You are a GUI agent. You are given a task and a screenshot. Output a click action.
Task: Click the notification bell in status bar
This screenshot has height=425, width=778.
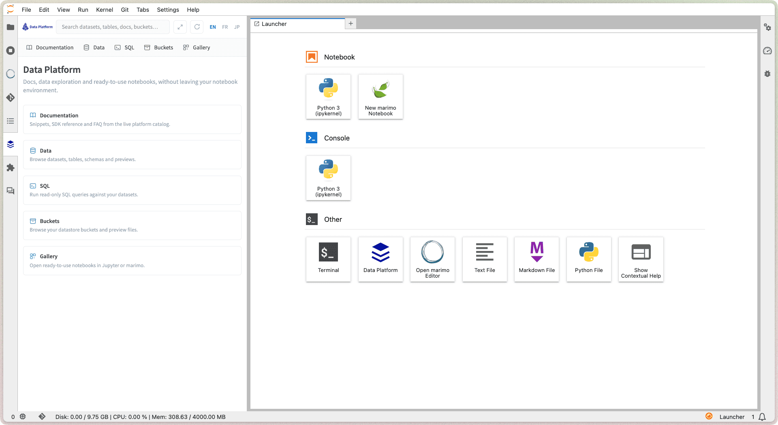click(762, 417)
